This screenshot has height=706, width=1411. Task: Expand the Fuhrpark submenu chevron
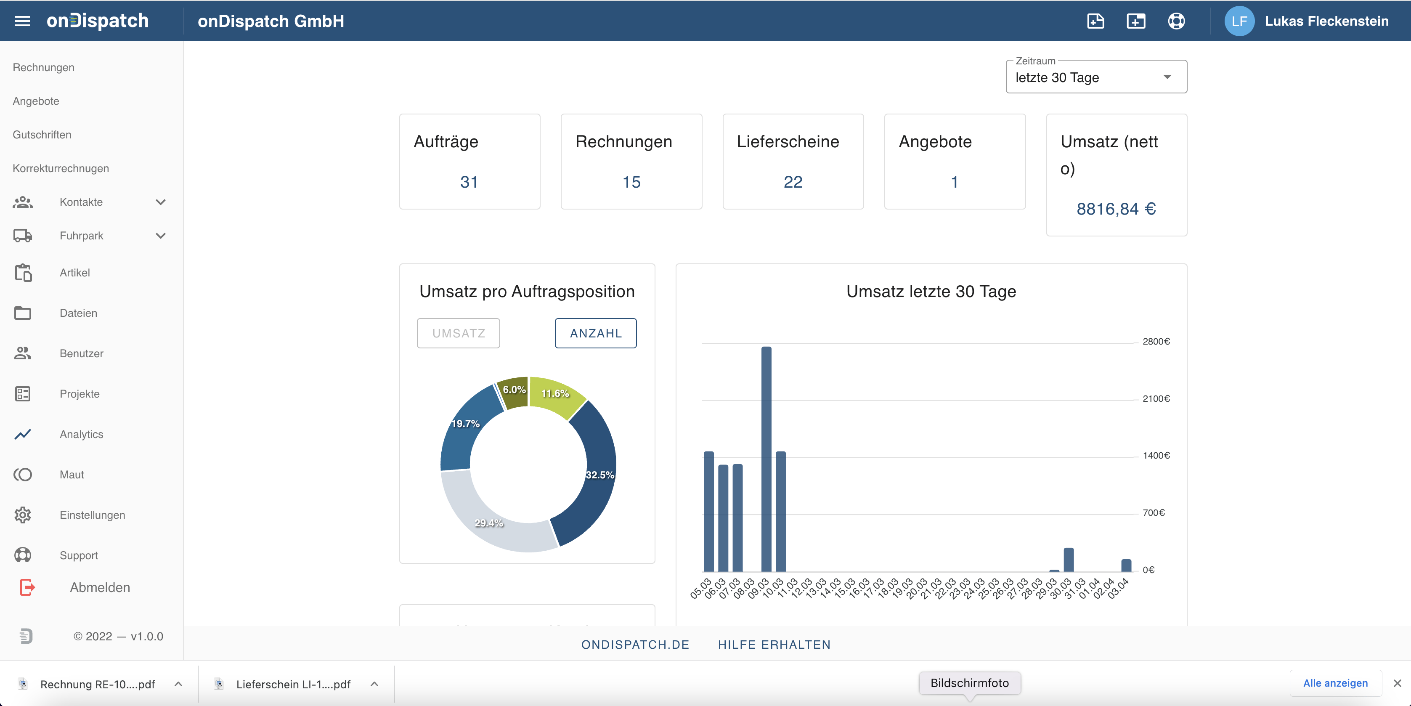pos(160,236)
